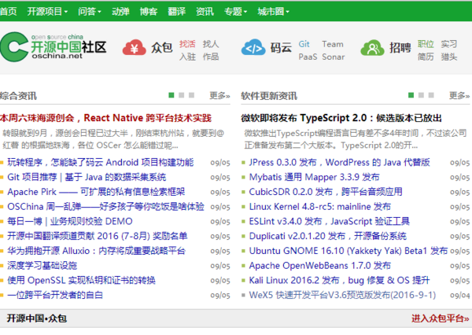This screenshot has width=472, height=335.
Task: Select the second carousel dot in 综合资讯
Action: click(x=182, y=95)
